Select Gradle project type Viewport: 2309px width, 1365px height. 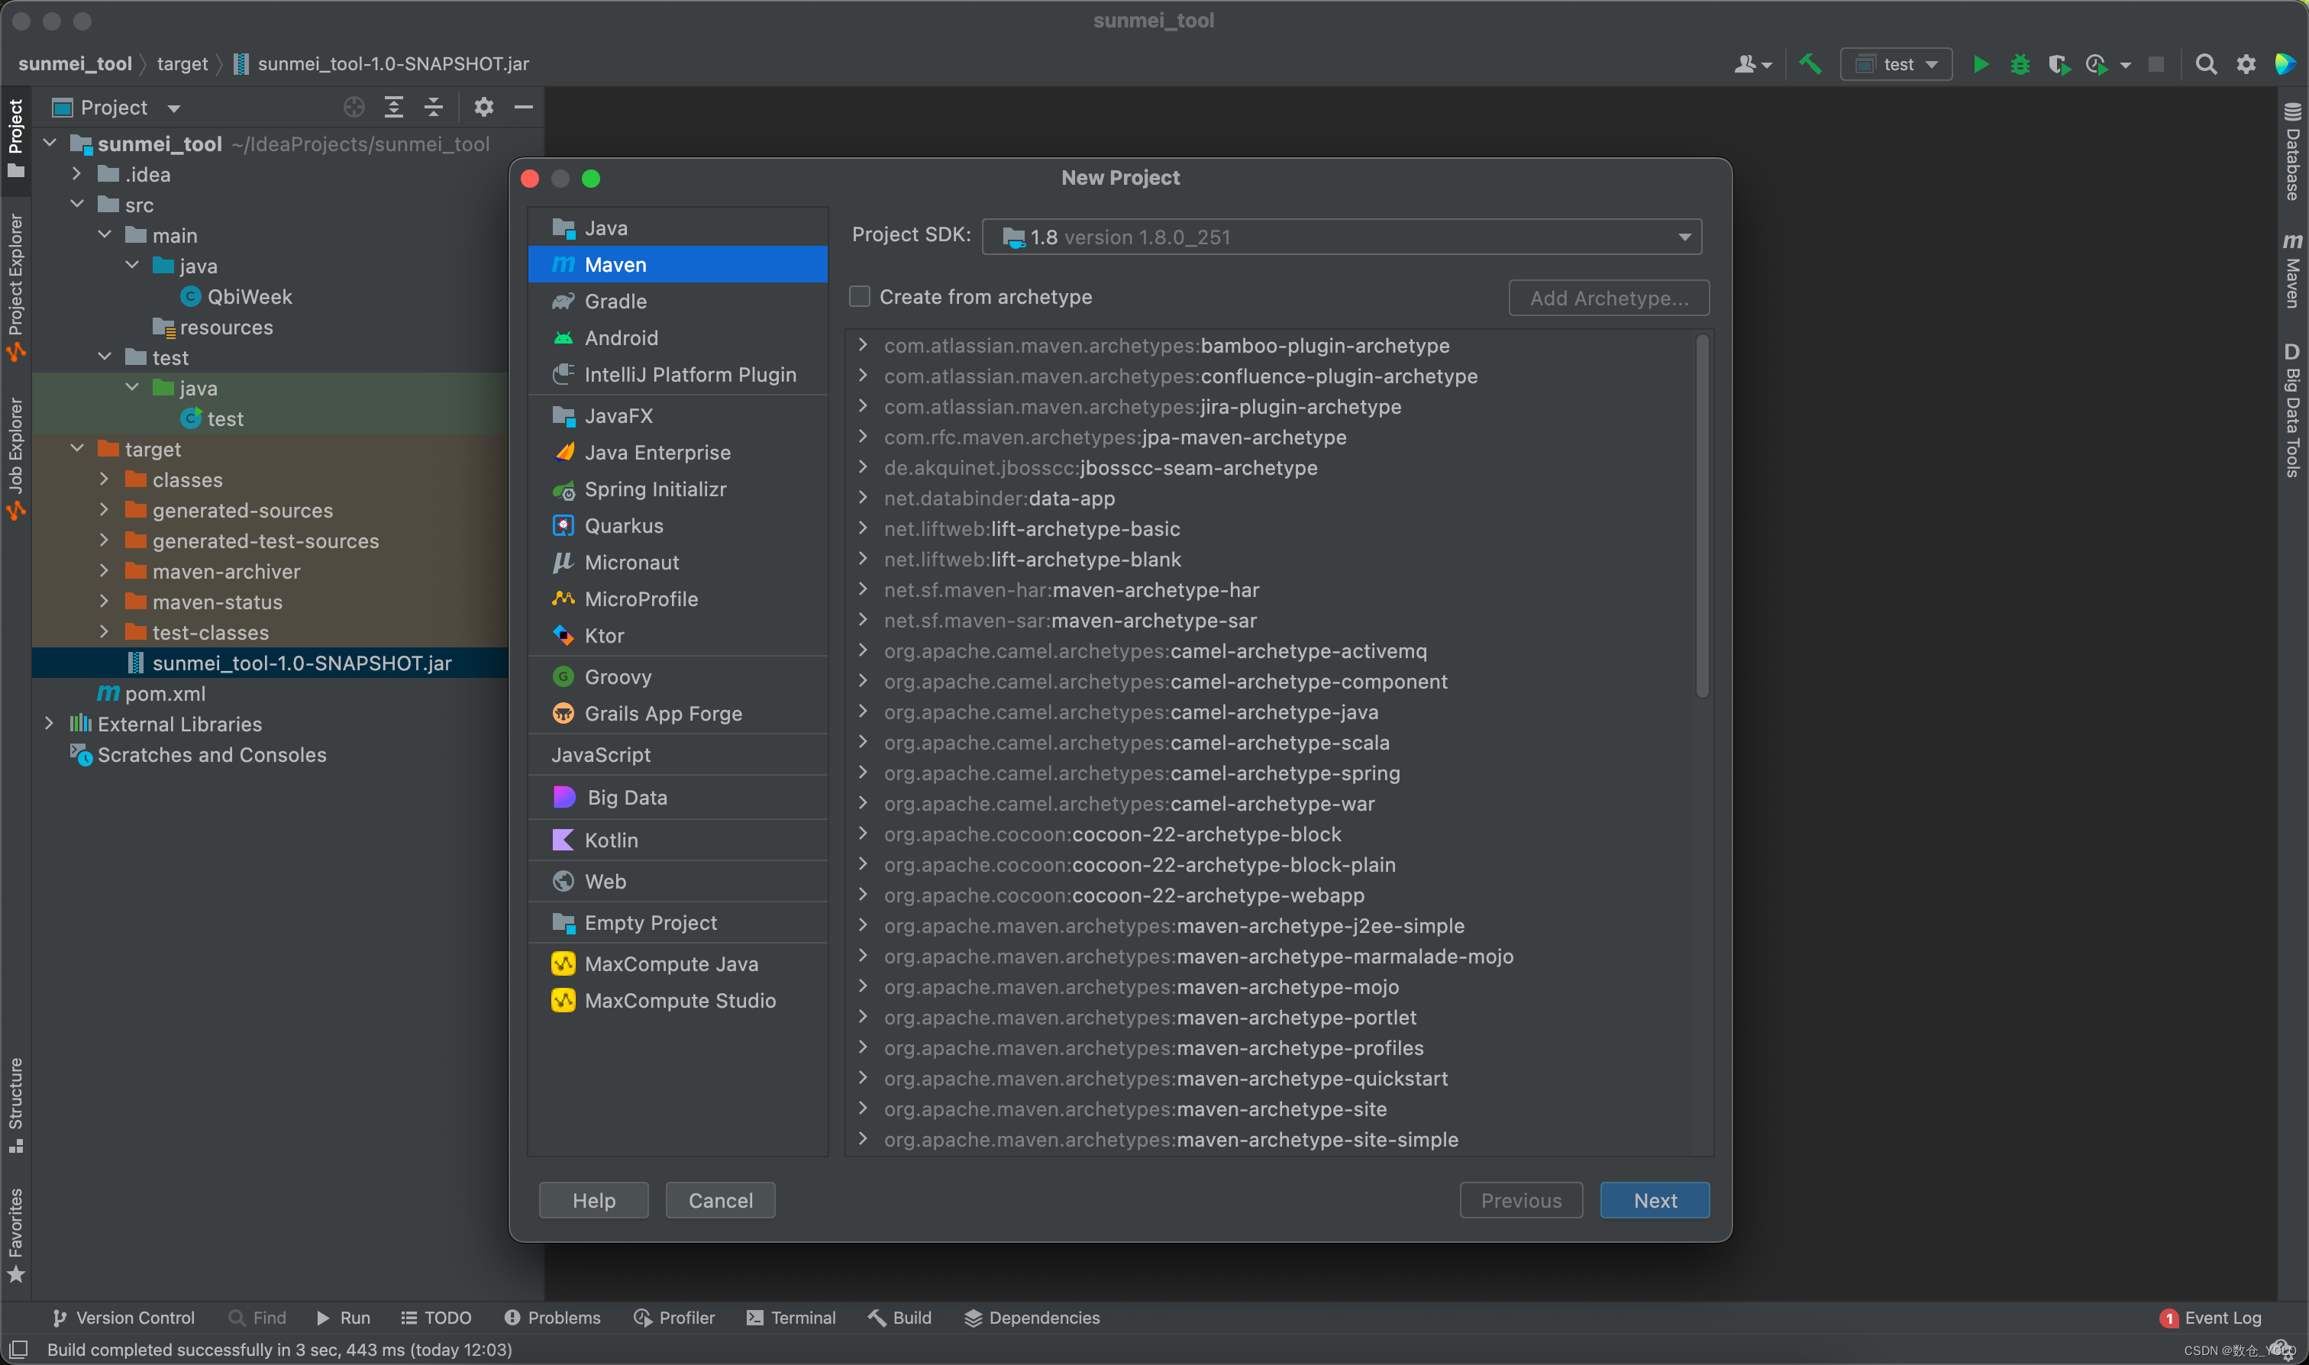615,301
